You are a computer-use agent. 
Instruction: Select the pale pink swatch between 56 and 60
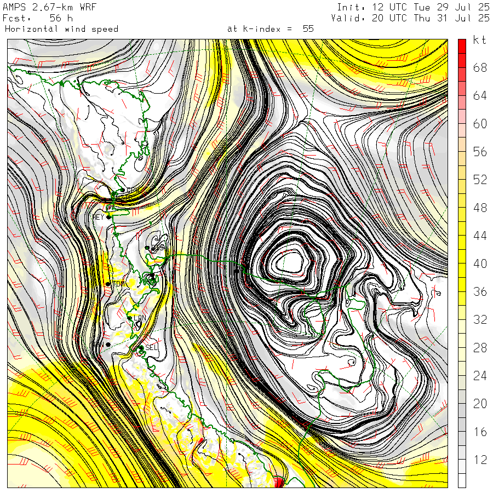point(462,130)
